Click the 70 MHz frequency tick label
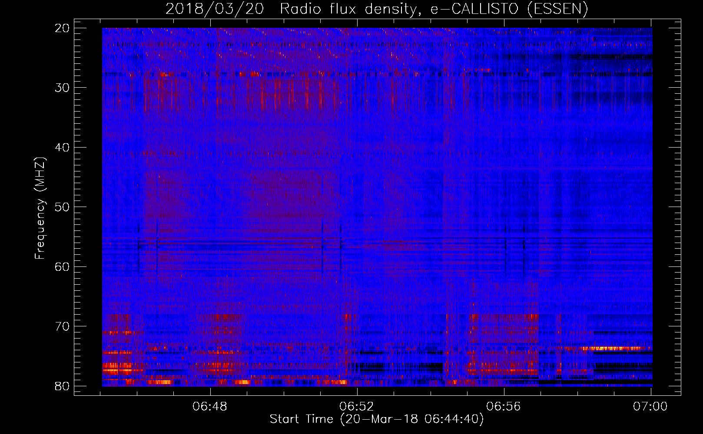 (x=63, y=326)
